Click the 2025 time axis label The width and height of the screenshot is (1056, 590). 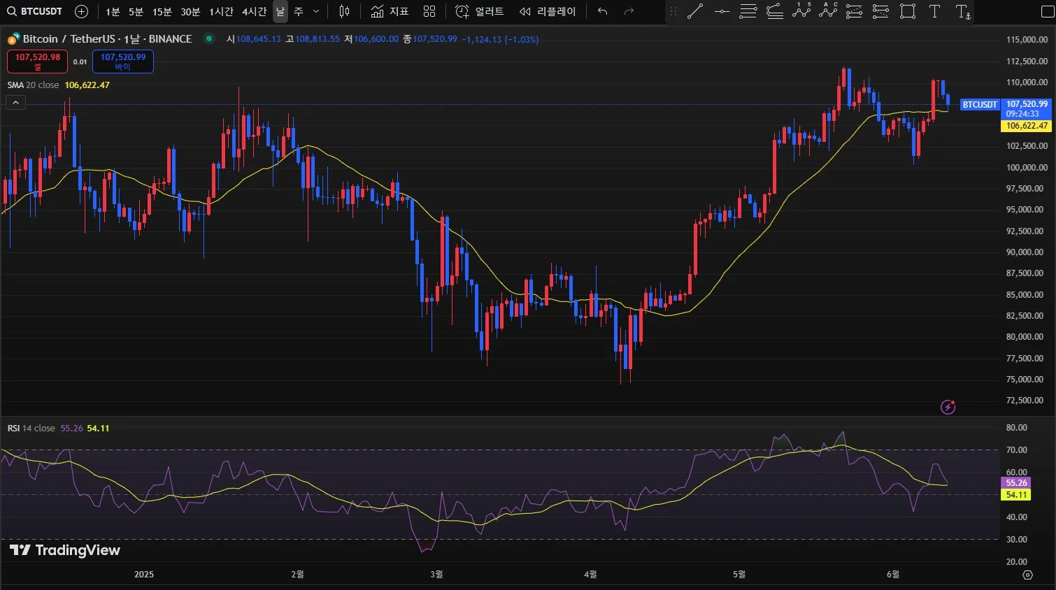click(144, 575)
